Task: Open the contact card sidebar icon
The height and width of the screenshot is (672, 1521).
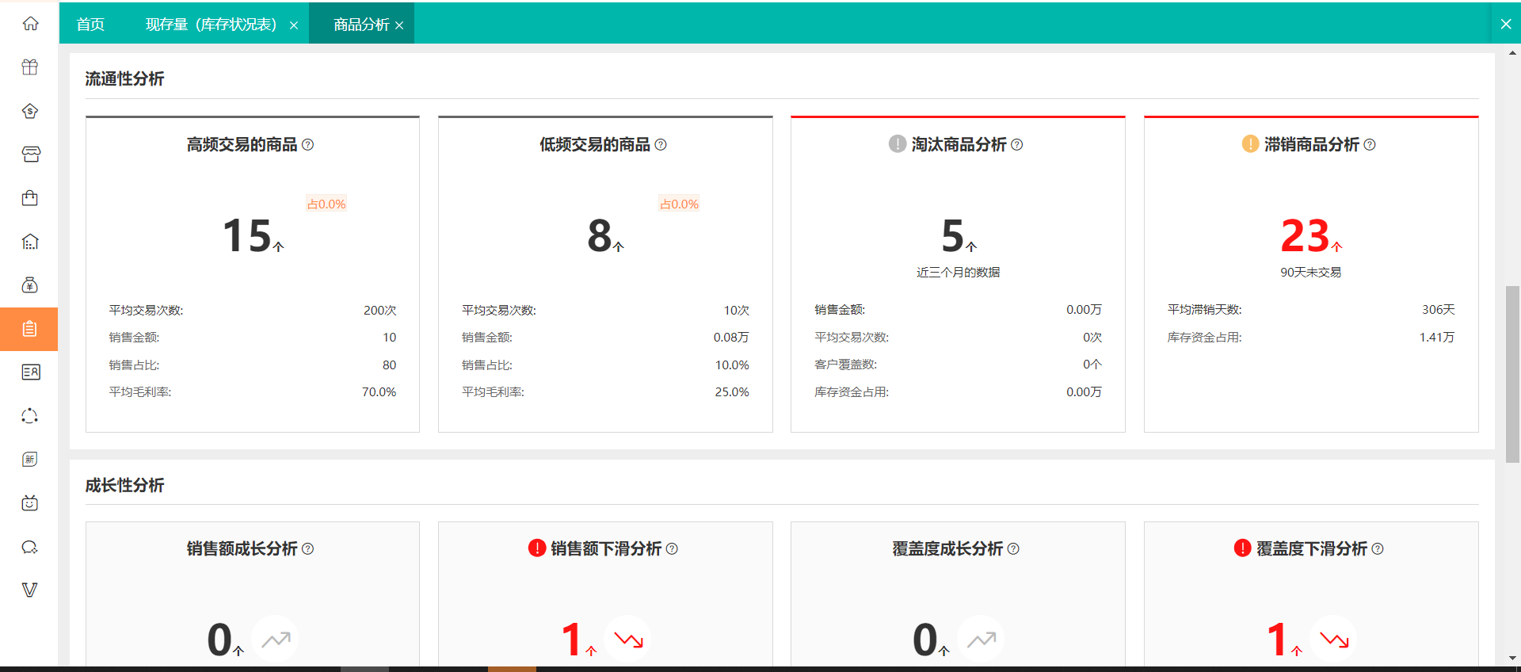Action: [30, 372]
